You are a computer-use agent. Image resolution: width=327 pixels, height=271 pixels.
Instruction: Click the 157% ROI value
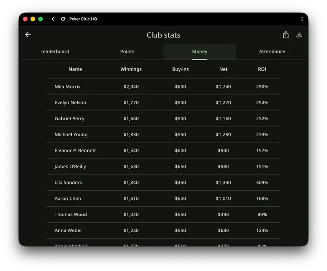pyautogui.click(x=262, y=151)
